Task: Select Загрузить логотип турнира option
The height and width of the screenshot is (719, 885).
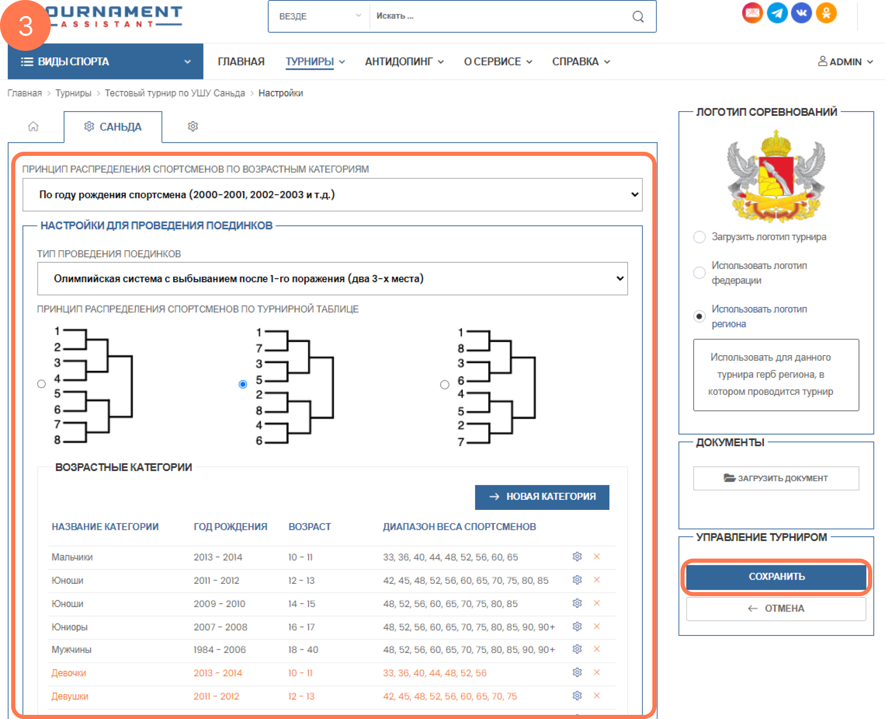Action: 699,237
